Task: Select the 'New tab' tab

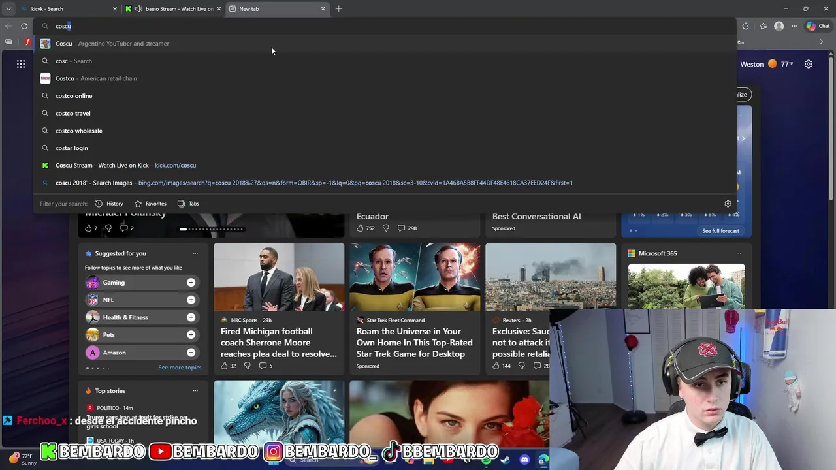Action: (278, 9)
